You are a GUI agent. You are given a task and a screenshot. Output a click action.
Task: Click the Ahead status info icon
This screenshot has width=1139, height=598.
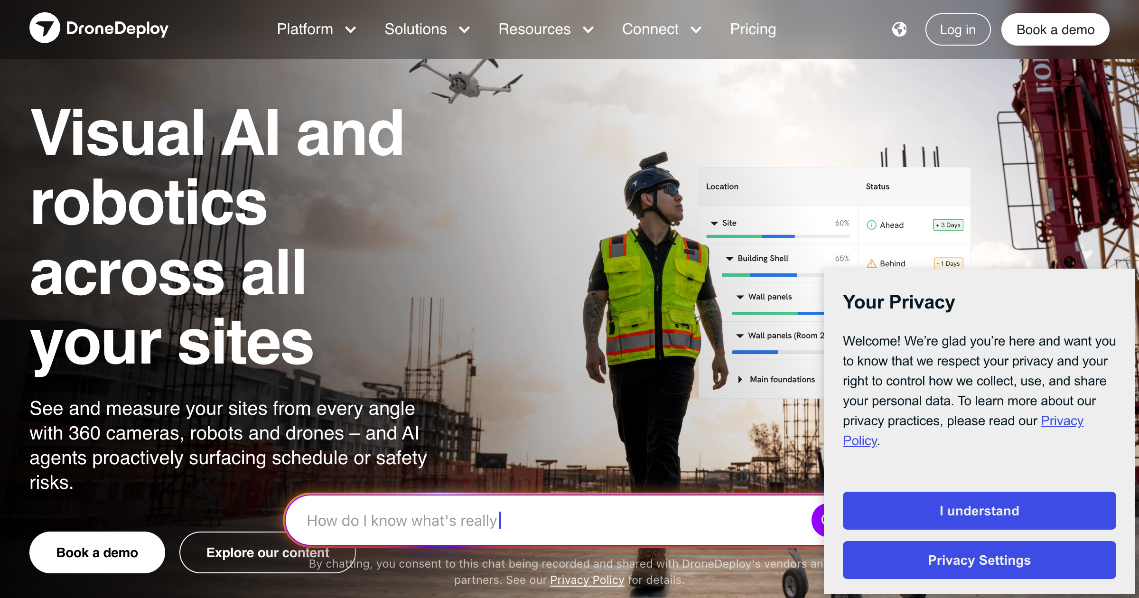871,225
